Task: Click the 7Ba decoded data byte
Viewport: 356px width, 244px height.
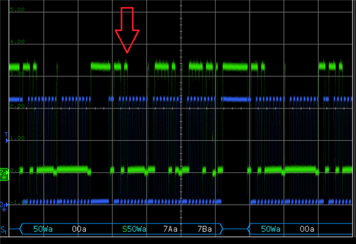Action: (204, 229)
